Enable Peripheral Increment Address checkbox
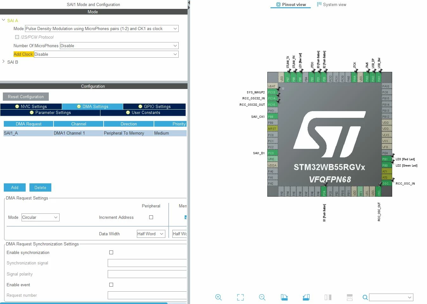The width and height of the screenshot is (427, 304). [151, 217]
